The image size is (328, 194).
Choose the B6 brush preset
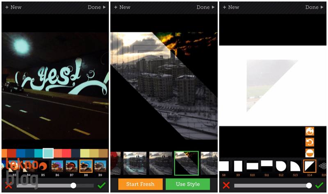(x=57, y=166)
